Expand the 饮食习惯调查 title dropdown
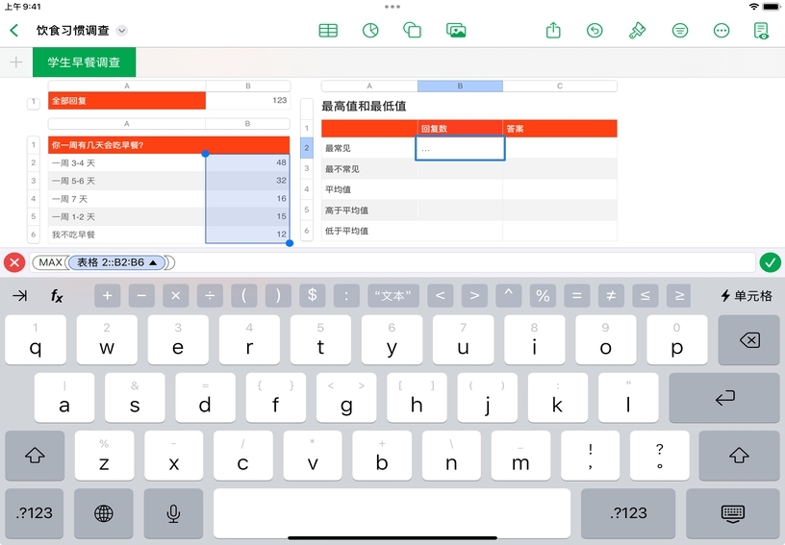This screenshot has height=545, width=785. pyautogui.click(x=122, y=31)
